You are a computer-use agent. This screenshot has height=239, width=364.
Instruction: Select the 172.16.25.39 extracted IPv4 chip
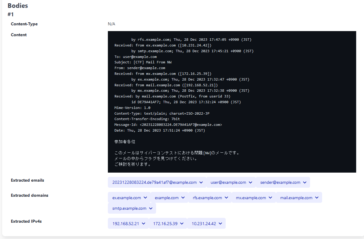coord(165,223)
